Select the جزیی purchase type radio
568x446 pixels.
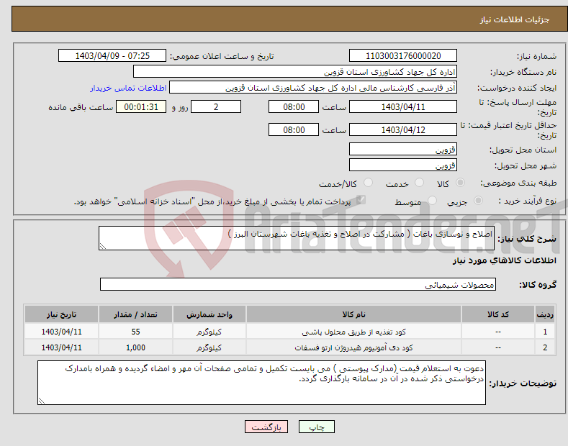pyautogui.click(x=478, y=201)
